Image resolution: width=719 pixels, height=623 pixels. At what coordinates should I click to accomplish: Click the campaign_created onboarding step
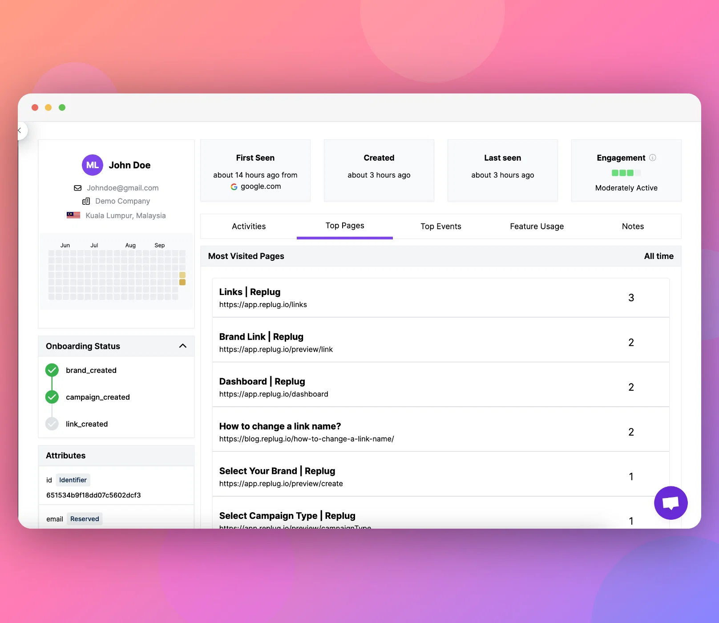(98, 397)
